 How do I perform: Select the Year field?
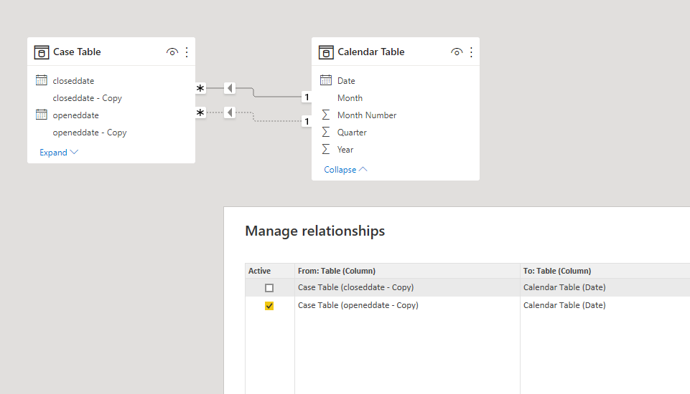(345, 149)
